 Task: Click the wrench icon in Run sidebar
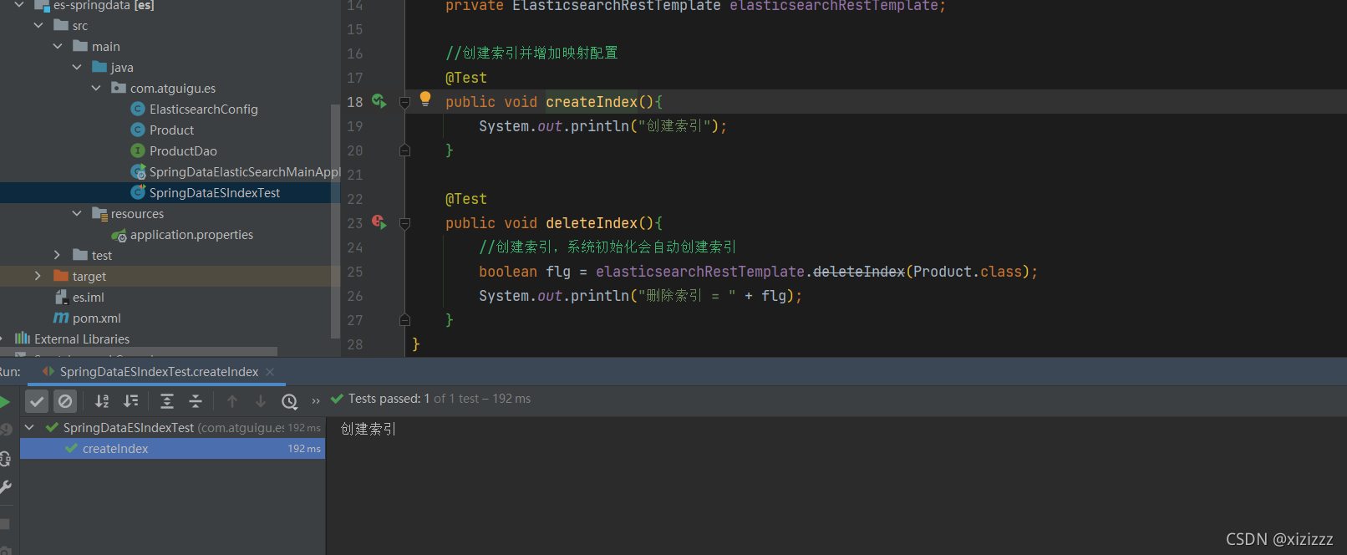pyautogui.click(x=5, y=487)
